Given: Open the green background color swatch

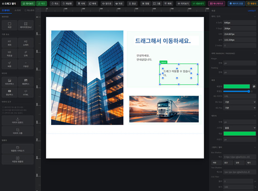Looking at the screenshot, I should click(x=236, y=87).
